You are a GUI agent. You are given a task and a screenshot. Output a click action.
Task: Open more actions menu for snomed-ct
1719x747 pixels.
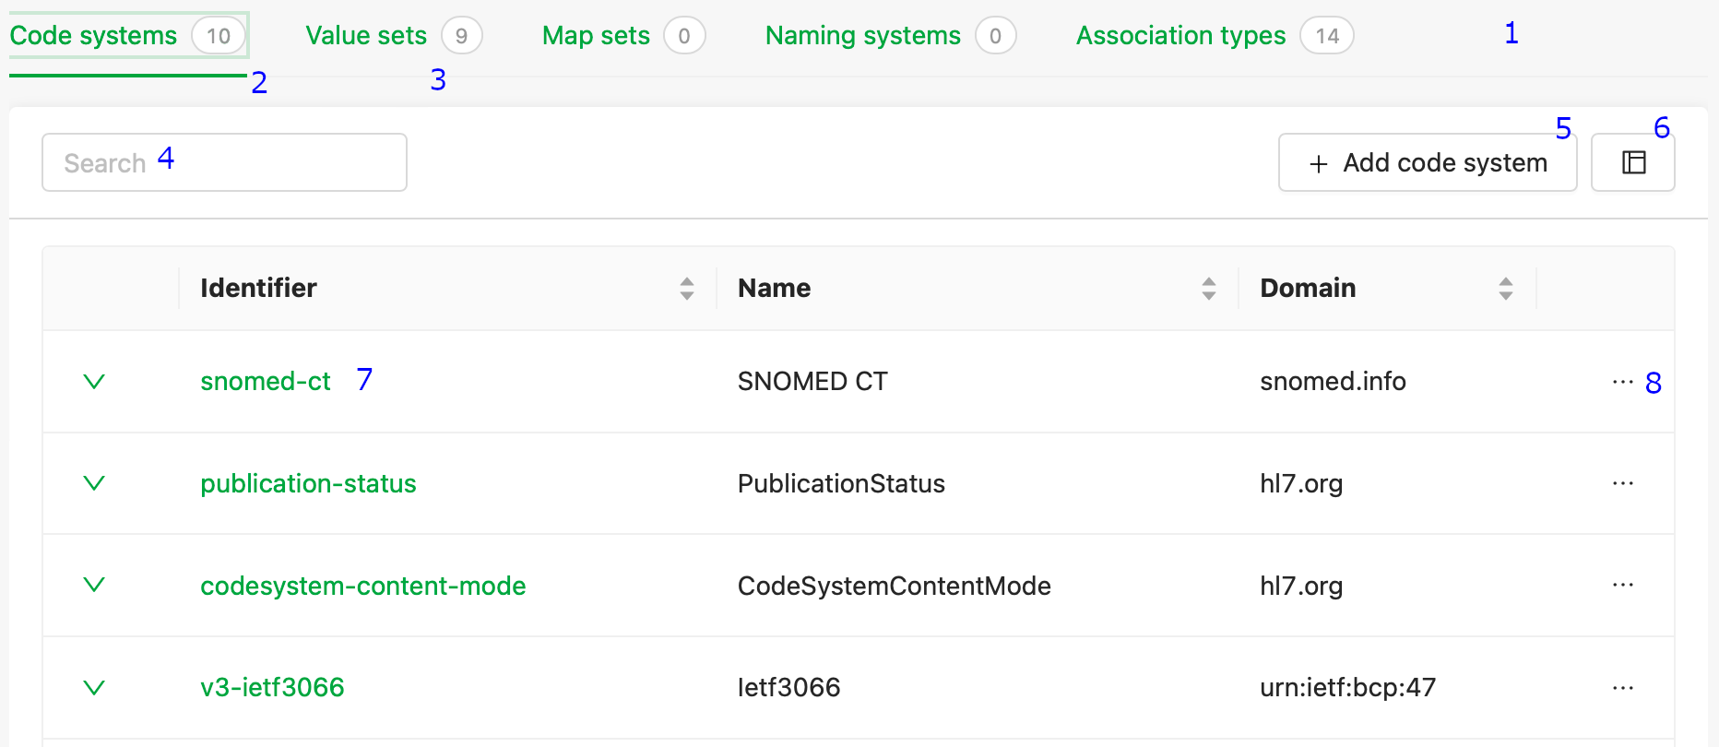point(1623,382)
